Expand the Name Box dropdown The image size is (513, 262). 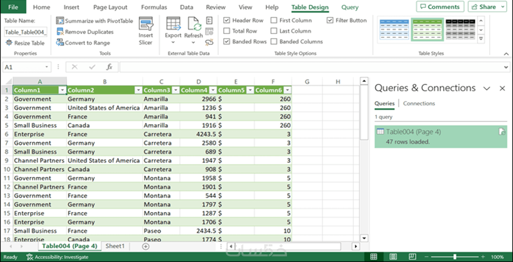coord(47,67)
